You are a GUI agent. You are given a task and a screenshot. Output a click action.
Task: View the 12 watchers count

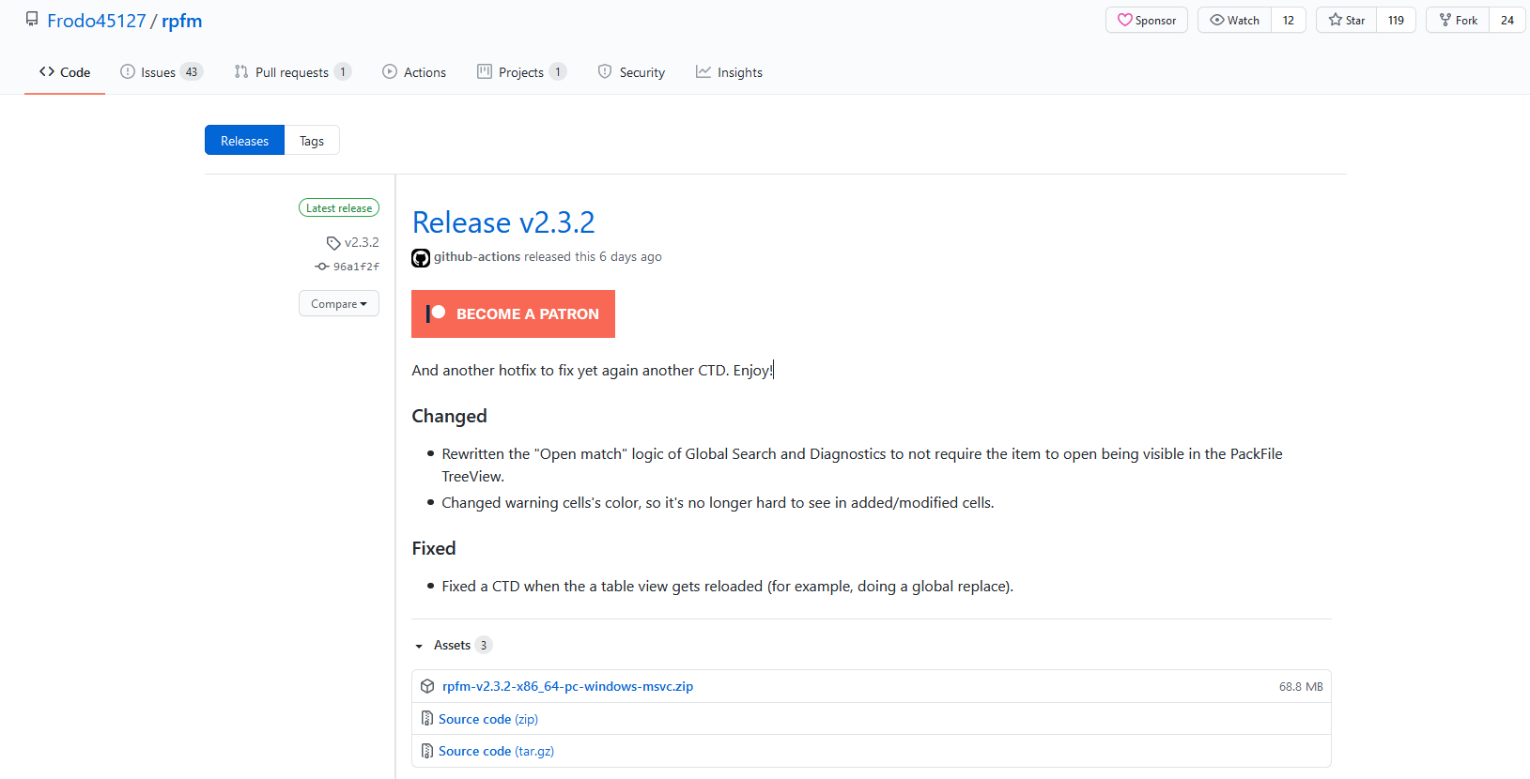1289,20
